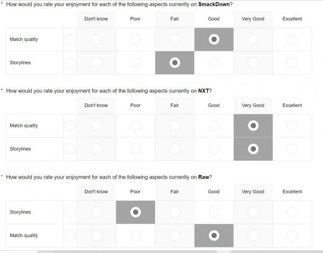Select Don't know for NXT match quality
Screen dimensions: 323x253
coord(96,126)
